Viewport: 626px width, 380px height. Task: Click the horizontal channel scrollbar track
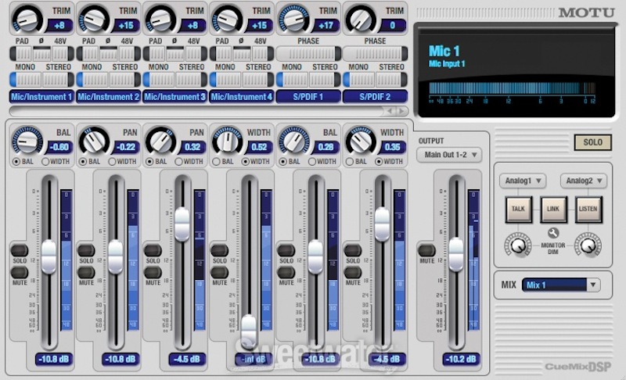coord(196,111)
